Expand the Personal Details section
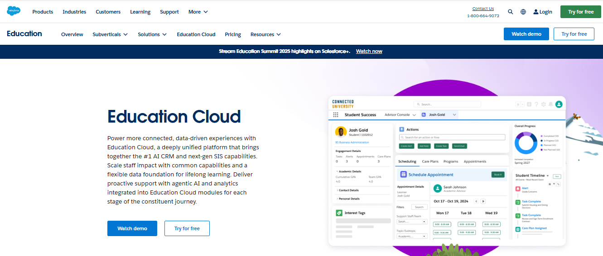This screenshot has height=256, width=603. click(348, 199)
